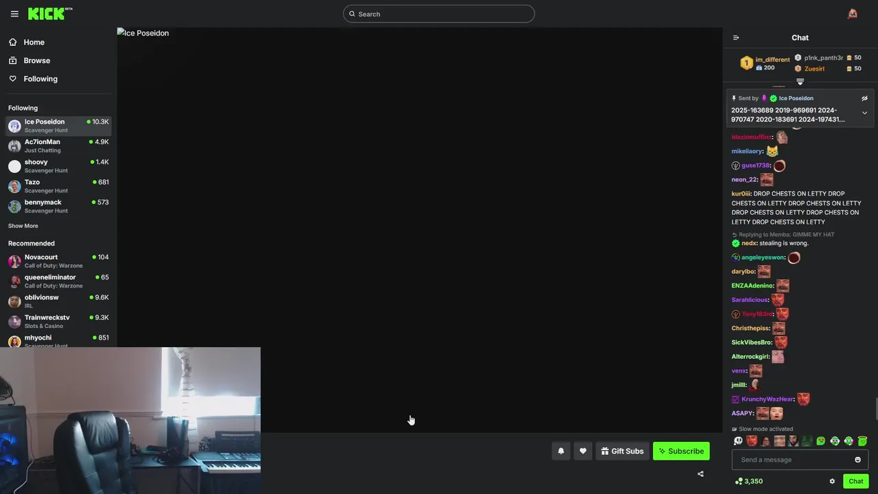Open p1nk_panth3r's leaderboard entry
878x494 pixels.
[x=828, y=58]
